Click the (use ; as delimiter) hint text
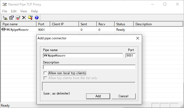This screenshot has width=184, height=108. pos(56,93)
